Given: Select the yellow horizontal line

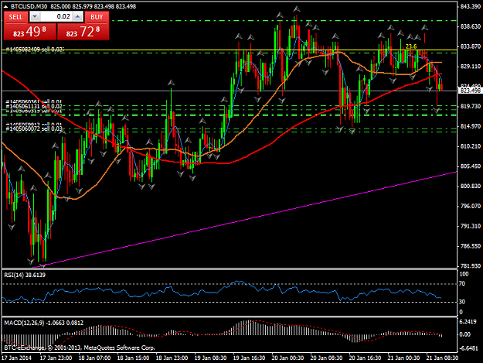Looking at the screenshot, I should point(230,50).
